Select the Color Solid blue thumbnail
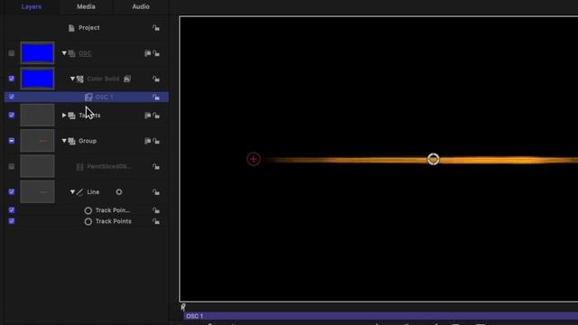This screenshot has height=325, width=578. (37, 79)
